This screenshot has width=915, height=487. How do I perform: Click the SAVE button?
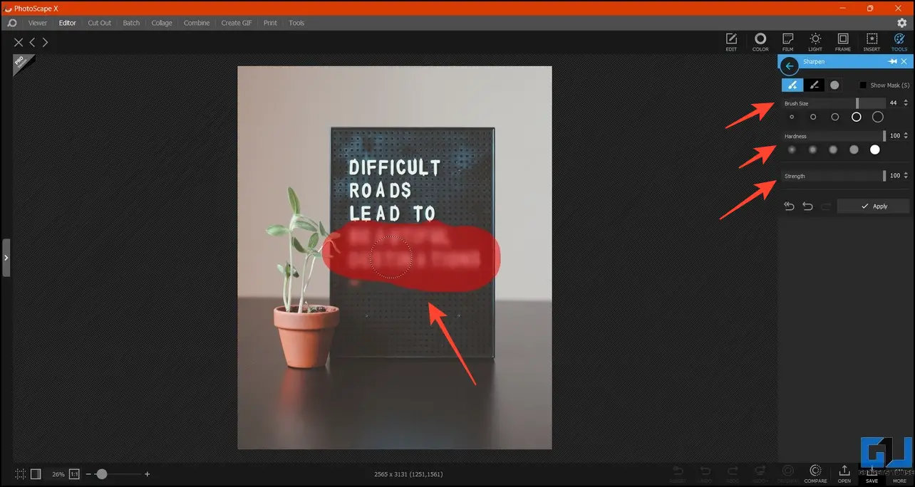(x=872, y=474)
